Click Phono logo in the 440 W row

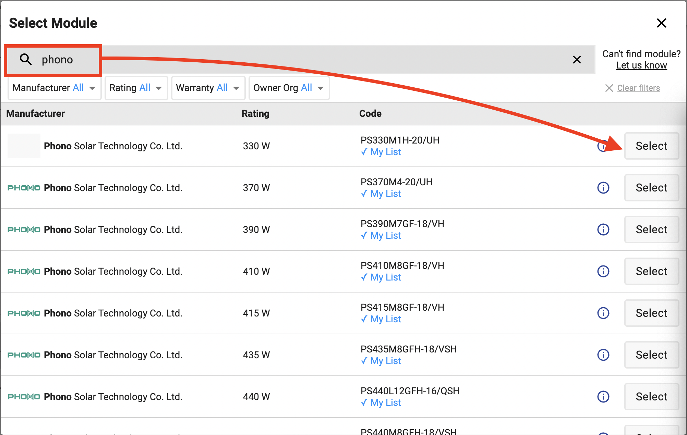coord(24,397)
